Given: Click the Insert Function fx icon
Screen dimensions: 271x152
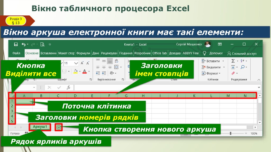Looking at the screenshot, I should [69, 87].
